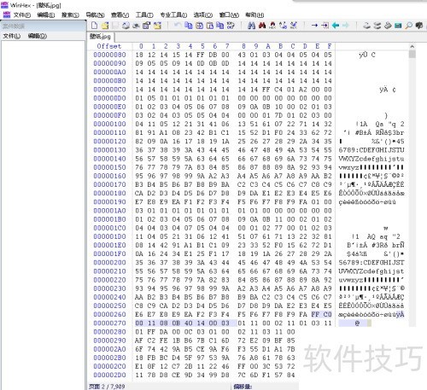Click the yellow Open file folder icon
Screen dimensions: 427x390
click(x=105, y=26)
